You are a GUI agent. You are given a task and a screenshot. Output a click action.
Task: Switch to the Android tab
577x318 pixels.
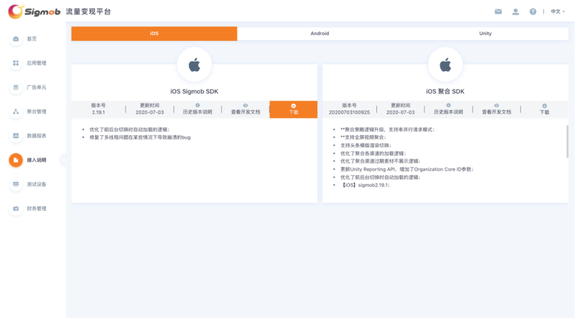[x=320, y=34]
